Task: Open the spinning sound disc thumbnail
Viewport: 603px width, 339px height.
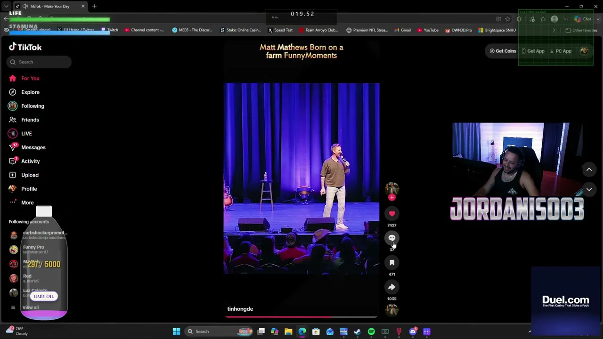Action: pyautogui.click(x=392, y=310)
